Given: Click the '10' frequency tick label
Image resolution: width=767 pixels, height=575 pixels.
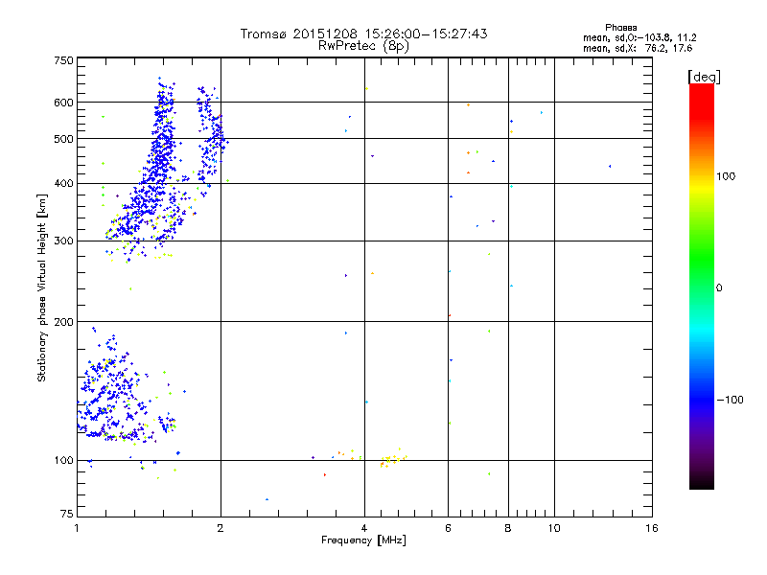Looking at the screenshot, I should (554, 528).
